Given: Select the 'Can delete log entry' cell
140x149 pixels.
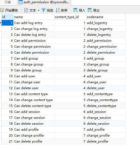Looking at the screenshot, I should click(34, 35).
